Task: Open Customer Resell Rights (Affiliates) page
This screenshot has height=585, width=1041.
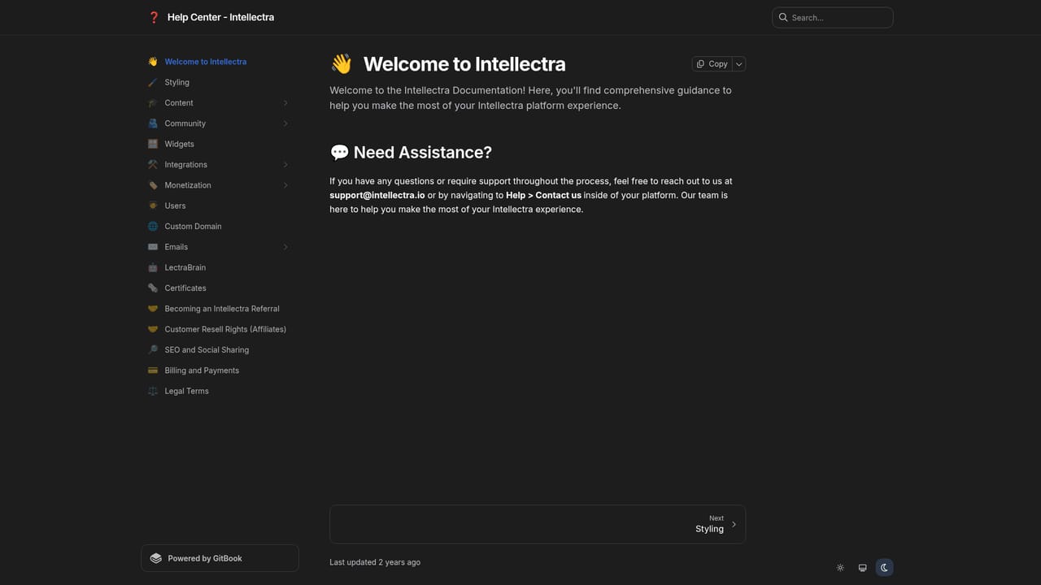Action: click(225, 329)
